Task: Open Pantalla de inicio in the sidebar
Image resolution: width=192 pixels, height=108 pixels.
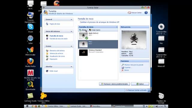Action: tap(56, 36)
